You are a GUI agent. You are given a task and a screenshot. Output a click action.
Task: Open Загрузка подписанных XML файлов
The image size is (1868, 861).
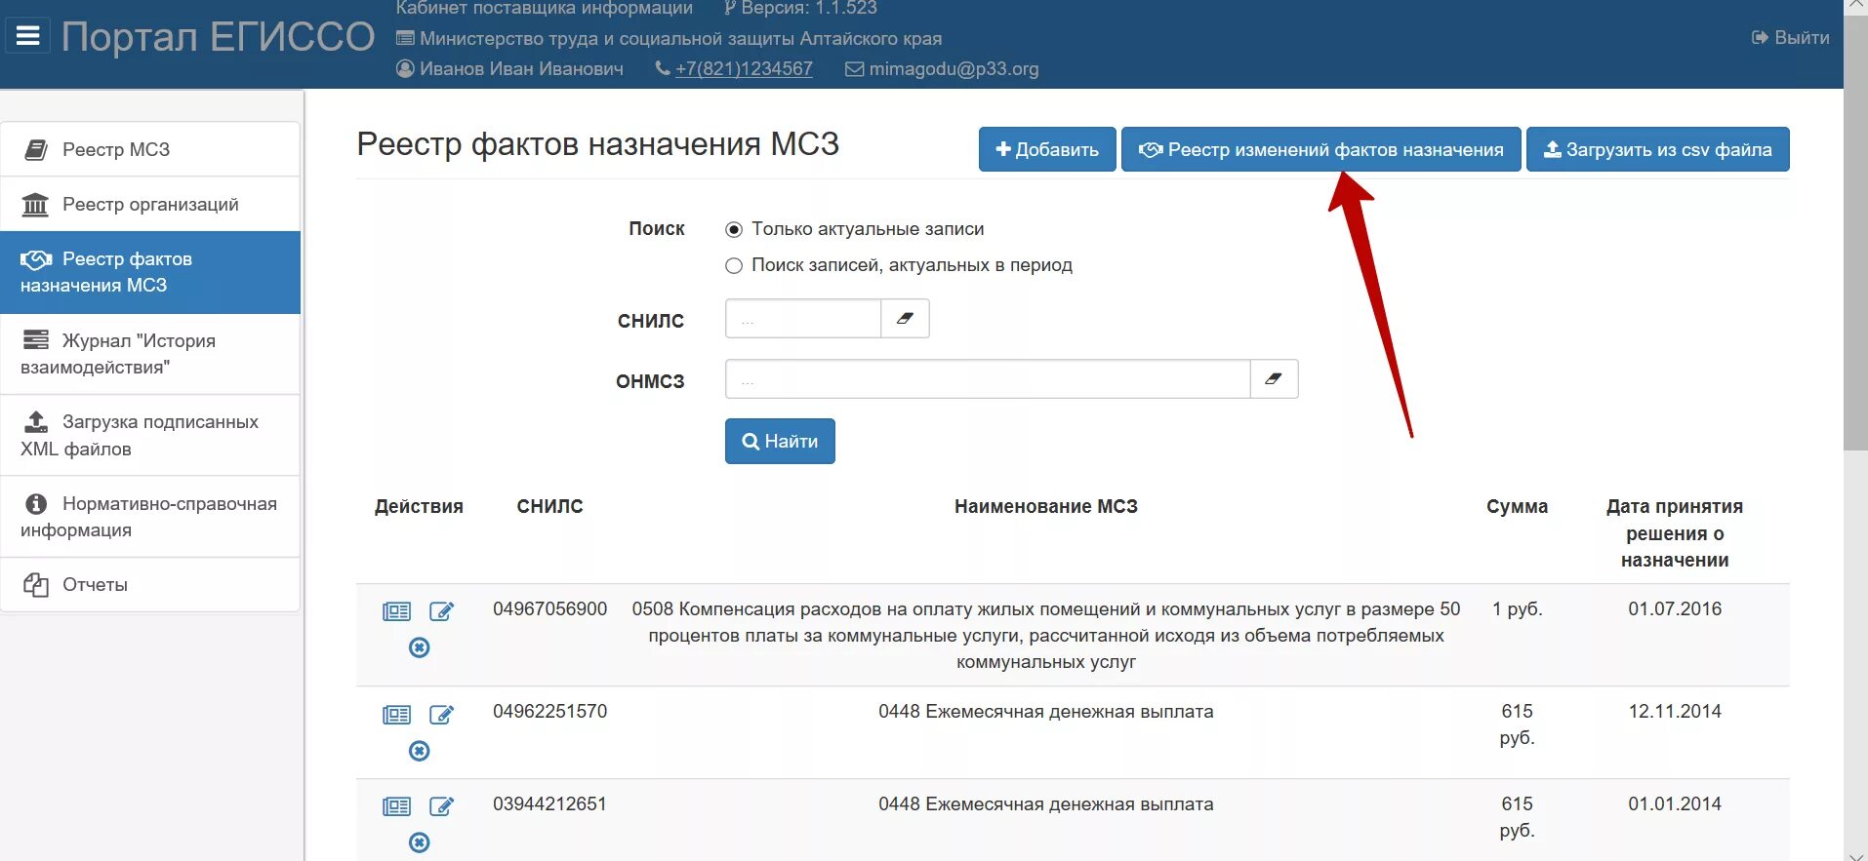[150, 435]
